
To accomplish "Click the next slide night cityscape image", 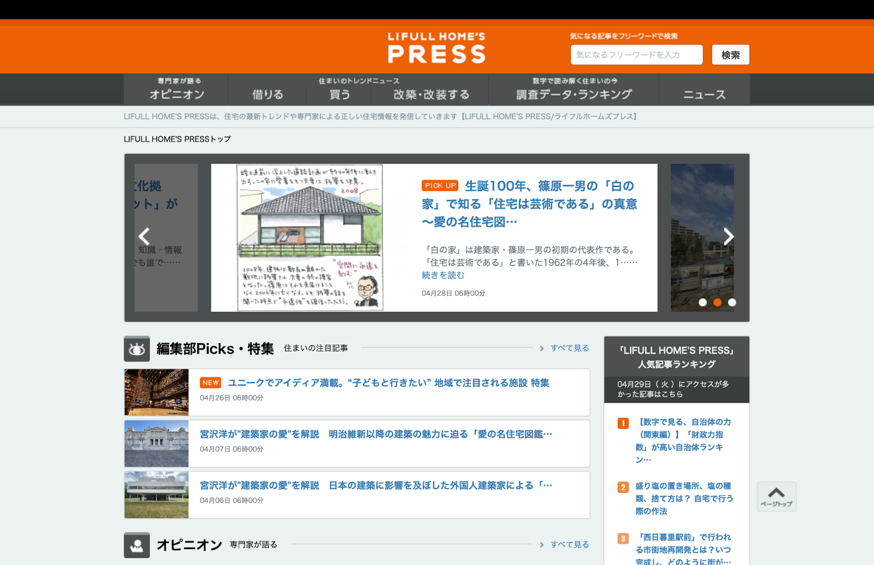I will coord(702,238).
